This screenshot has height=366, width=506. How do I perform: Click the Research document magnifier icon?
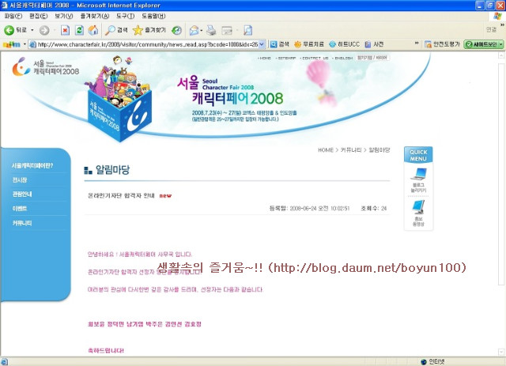[247, 30]
